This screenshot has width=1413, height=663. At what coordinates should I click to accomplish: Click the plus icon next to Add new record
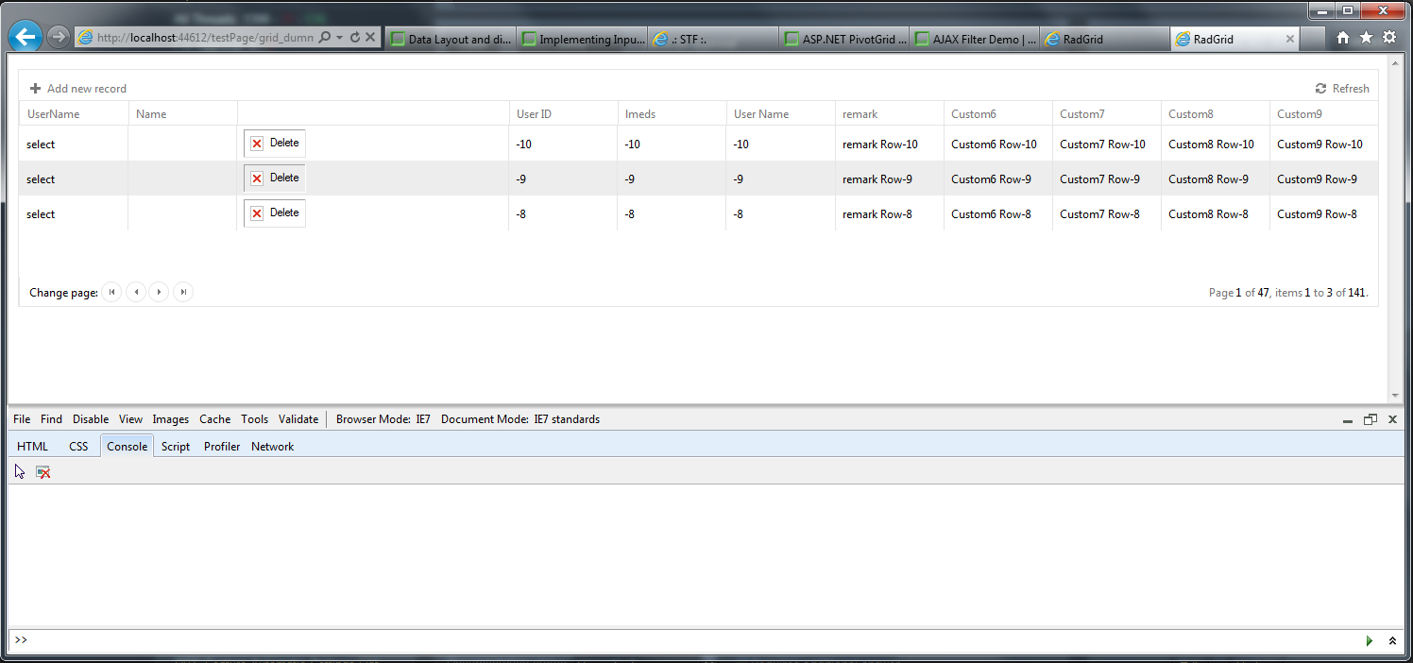36,88
